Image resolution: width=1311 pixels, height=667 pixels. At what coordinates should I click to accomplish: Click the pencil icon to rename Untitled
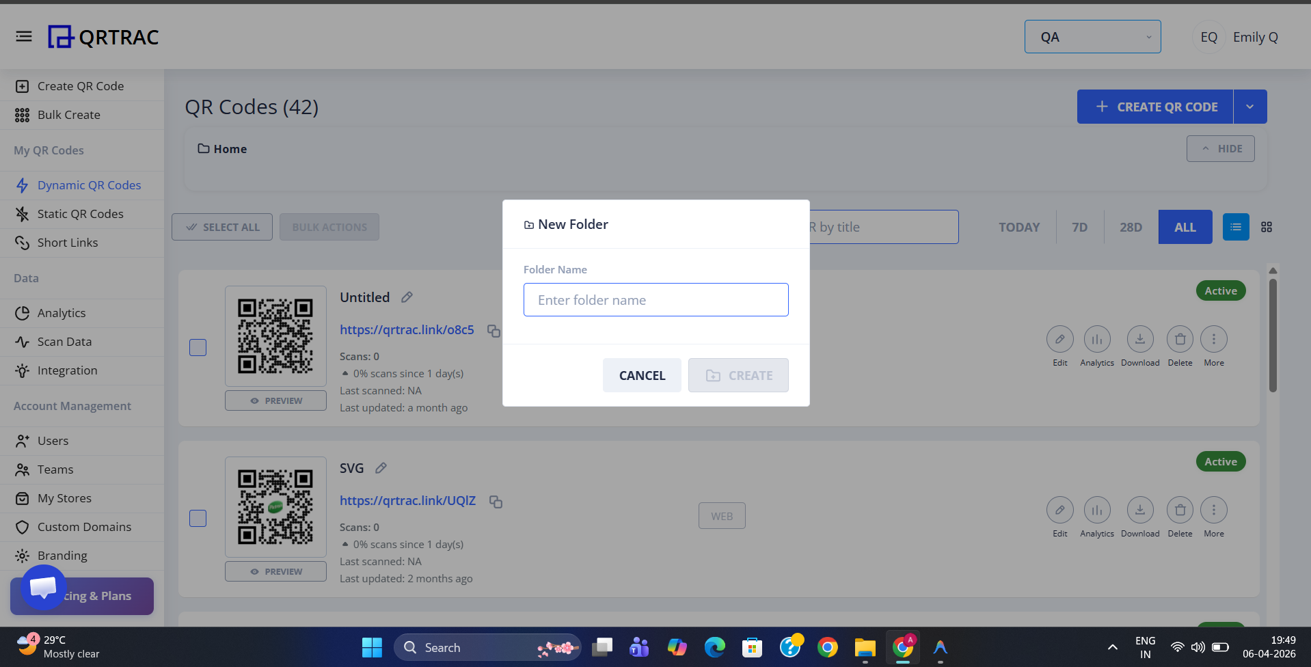point(407,297)
